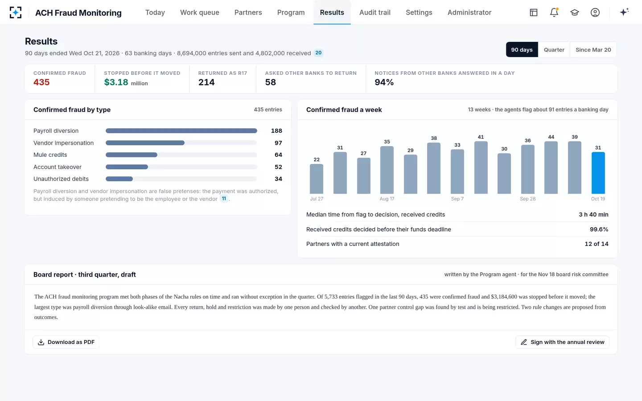Select the highlighted Oct 19 weekly bar

point(598,173)
